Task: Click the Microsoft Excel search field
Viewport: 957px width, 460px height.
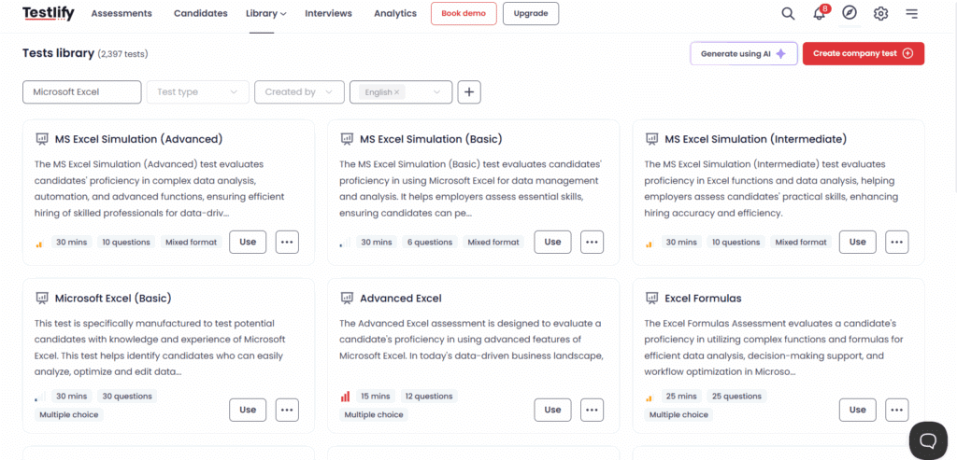Action: [82, 92]
